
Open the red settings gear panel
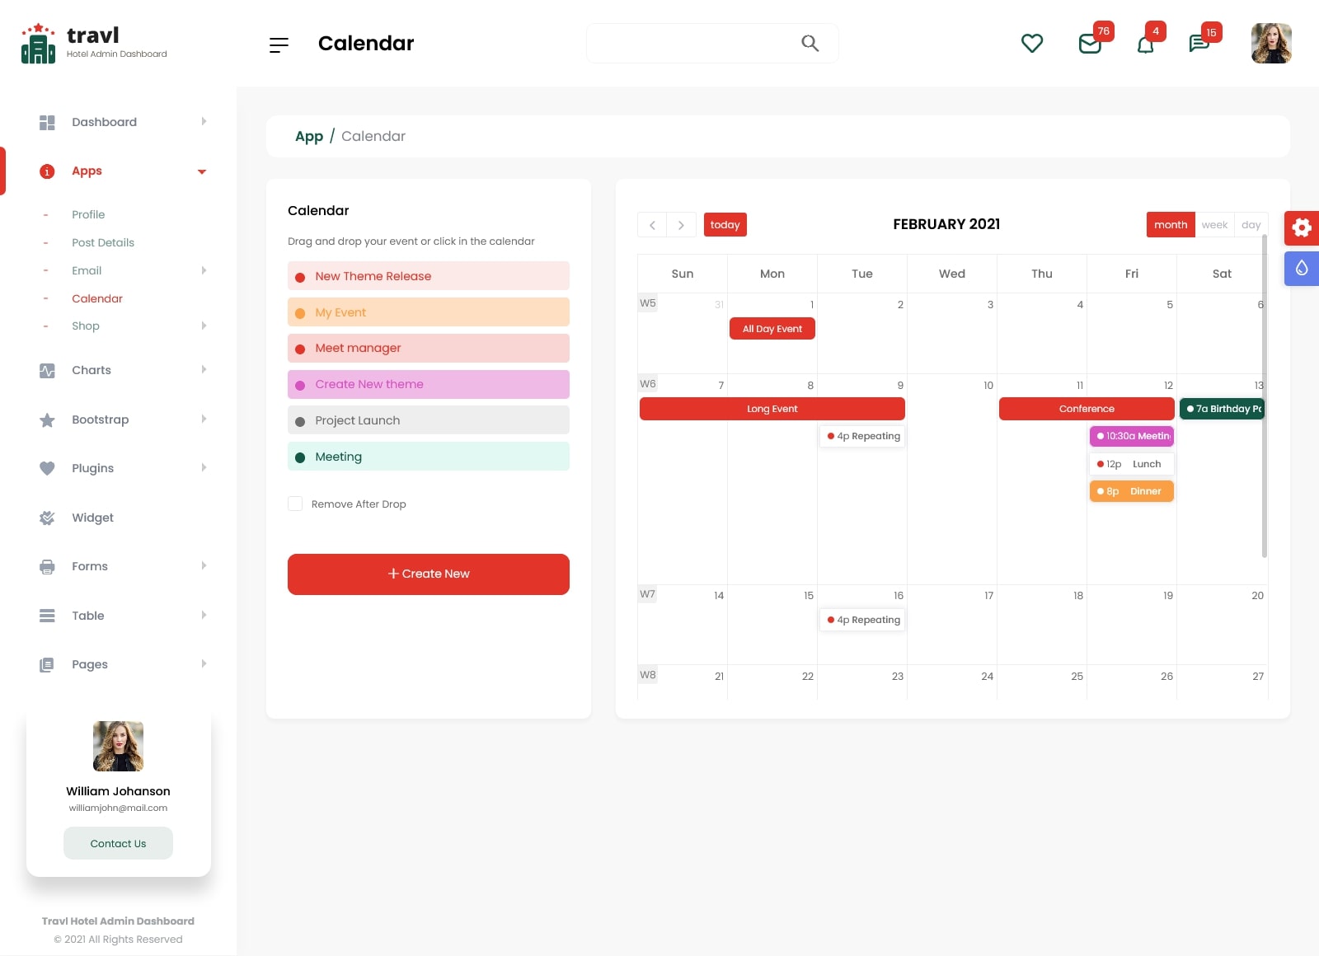(x=1301, y=227)
